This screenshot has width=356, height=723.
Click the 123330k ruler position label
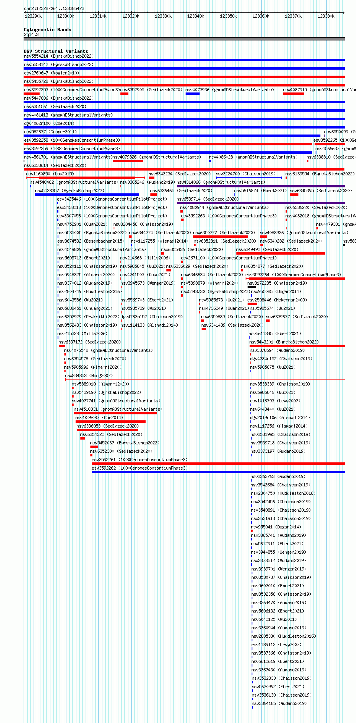click(x=163, y=16)
